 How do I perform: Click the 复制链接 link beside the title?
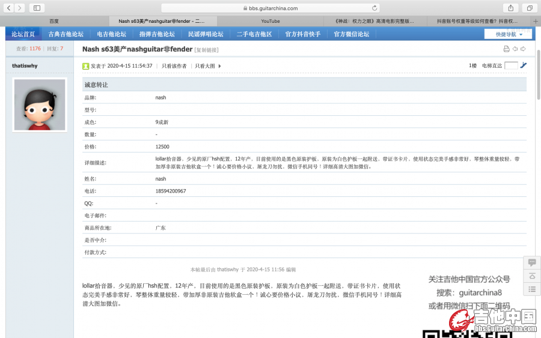click(x=207, y=50)
